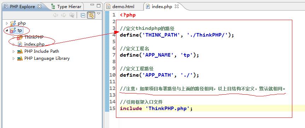Image resolution: width=305 pixels, height=128 pixels.
Task: Switch to the demo.html editor tab
Action: 123,7
